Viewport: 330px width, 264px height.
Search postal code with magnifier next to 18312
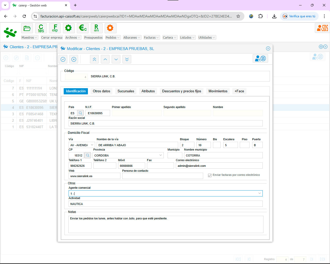88,155
